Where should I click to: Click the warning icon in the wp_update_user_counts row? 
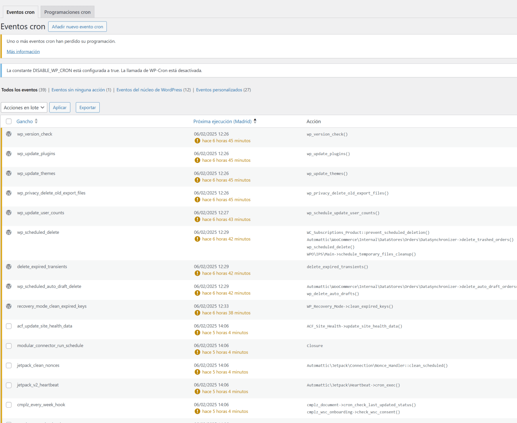click(197, 219)
